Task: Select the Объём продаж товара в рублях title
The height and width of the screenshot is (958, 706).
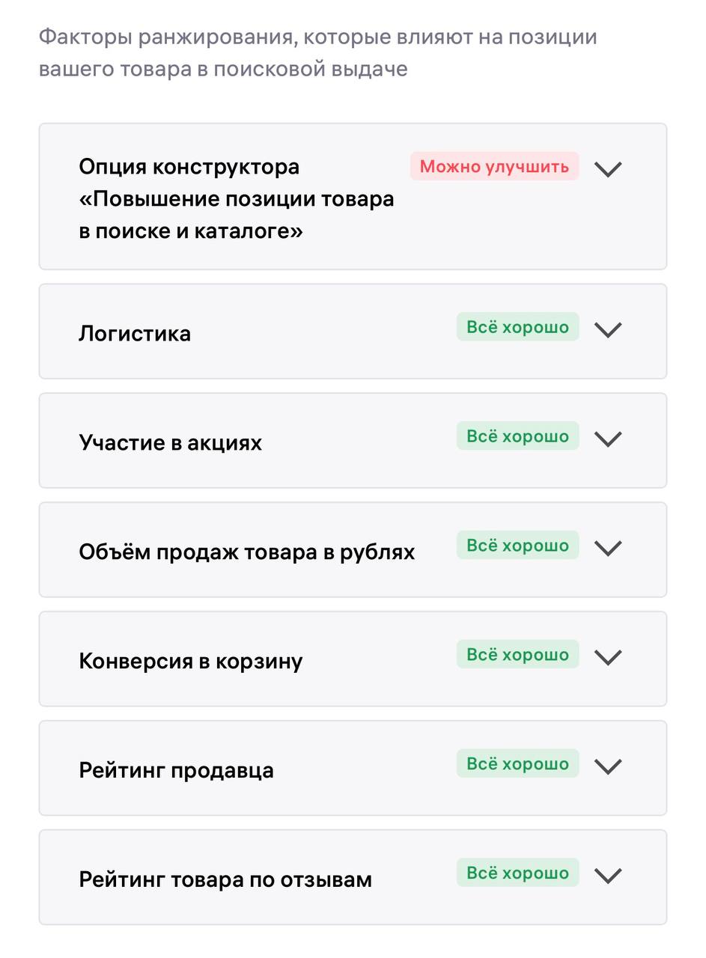Action: tap(246, 552)
